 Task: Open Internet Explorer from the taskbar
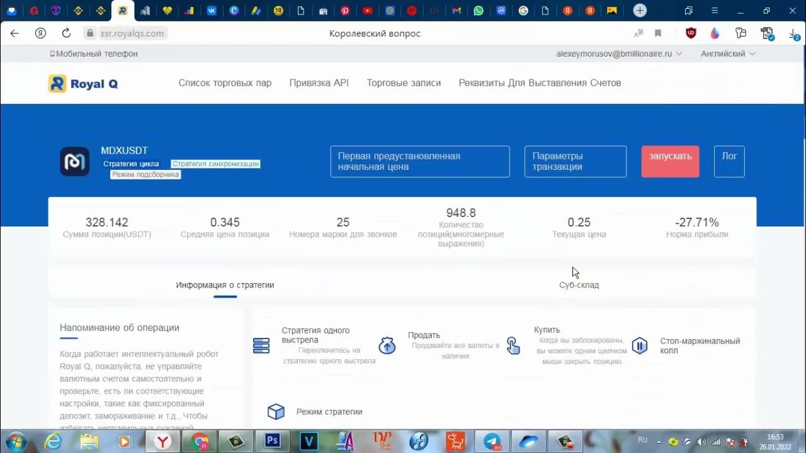pos(53,441)
